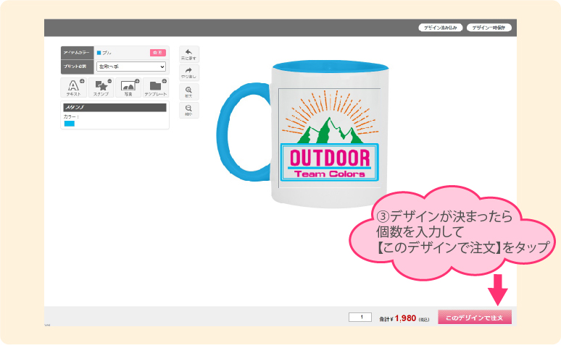Click the blue item color square
561x345 pixels.
click(x=99, y=53)
